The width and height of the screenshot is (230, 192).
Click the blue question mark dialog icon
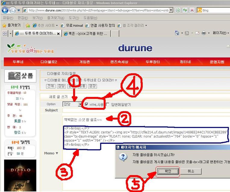click(x=123, y=157)
